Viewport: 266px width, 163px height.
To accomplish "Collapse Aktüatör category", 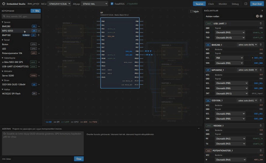I will (x=7, y=71).
